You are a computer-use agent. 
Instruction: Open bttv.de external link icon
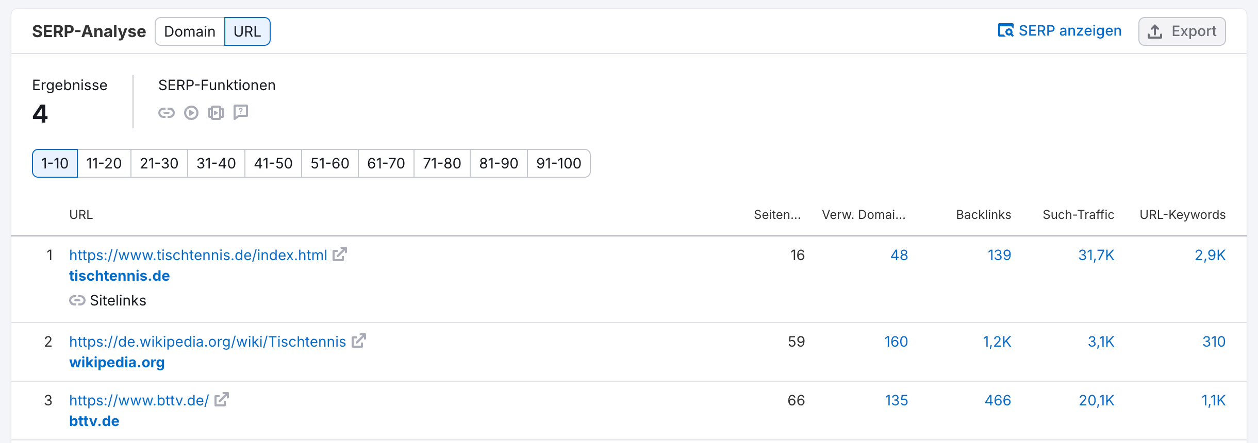pyautogui.click(x=221, y=400)
